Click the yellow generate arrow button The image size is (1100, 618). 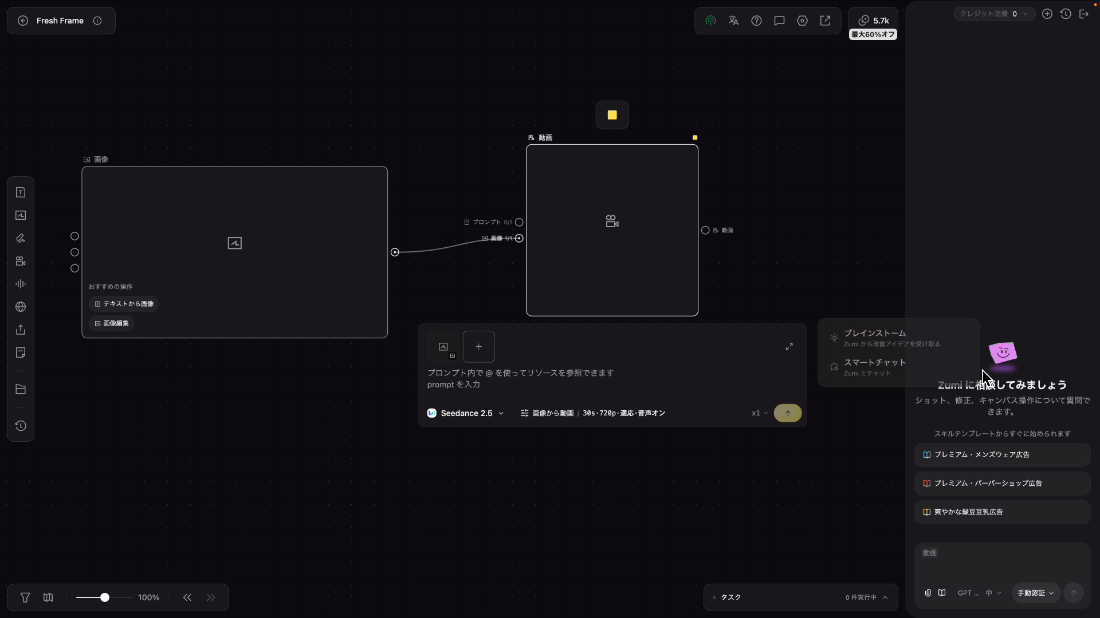coord(788,413)
